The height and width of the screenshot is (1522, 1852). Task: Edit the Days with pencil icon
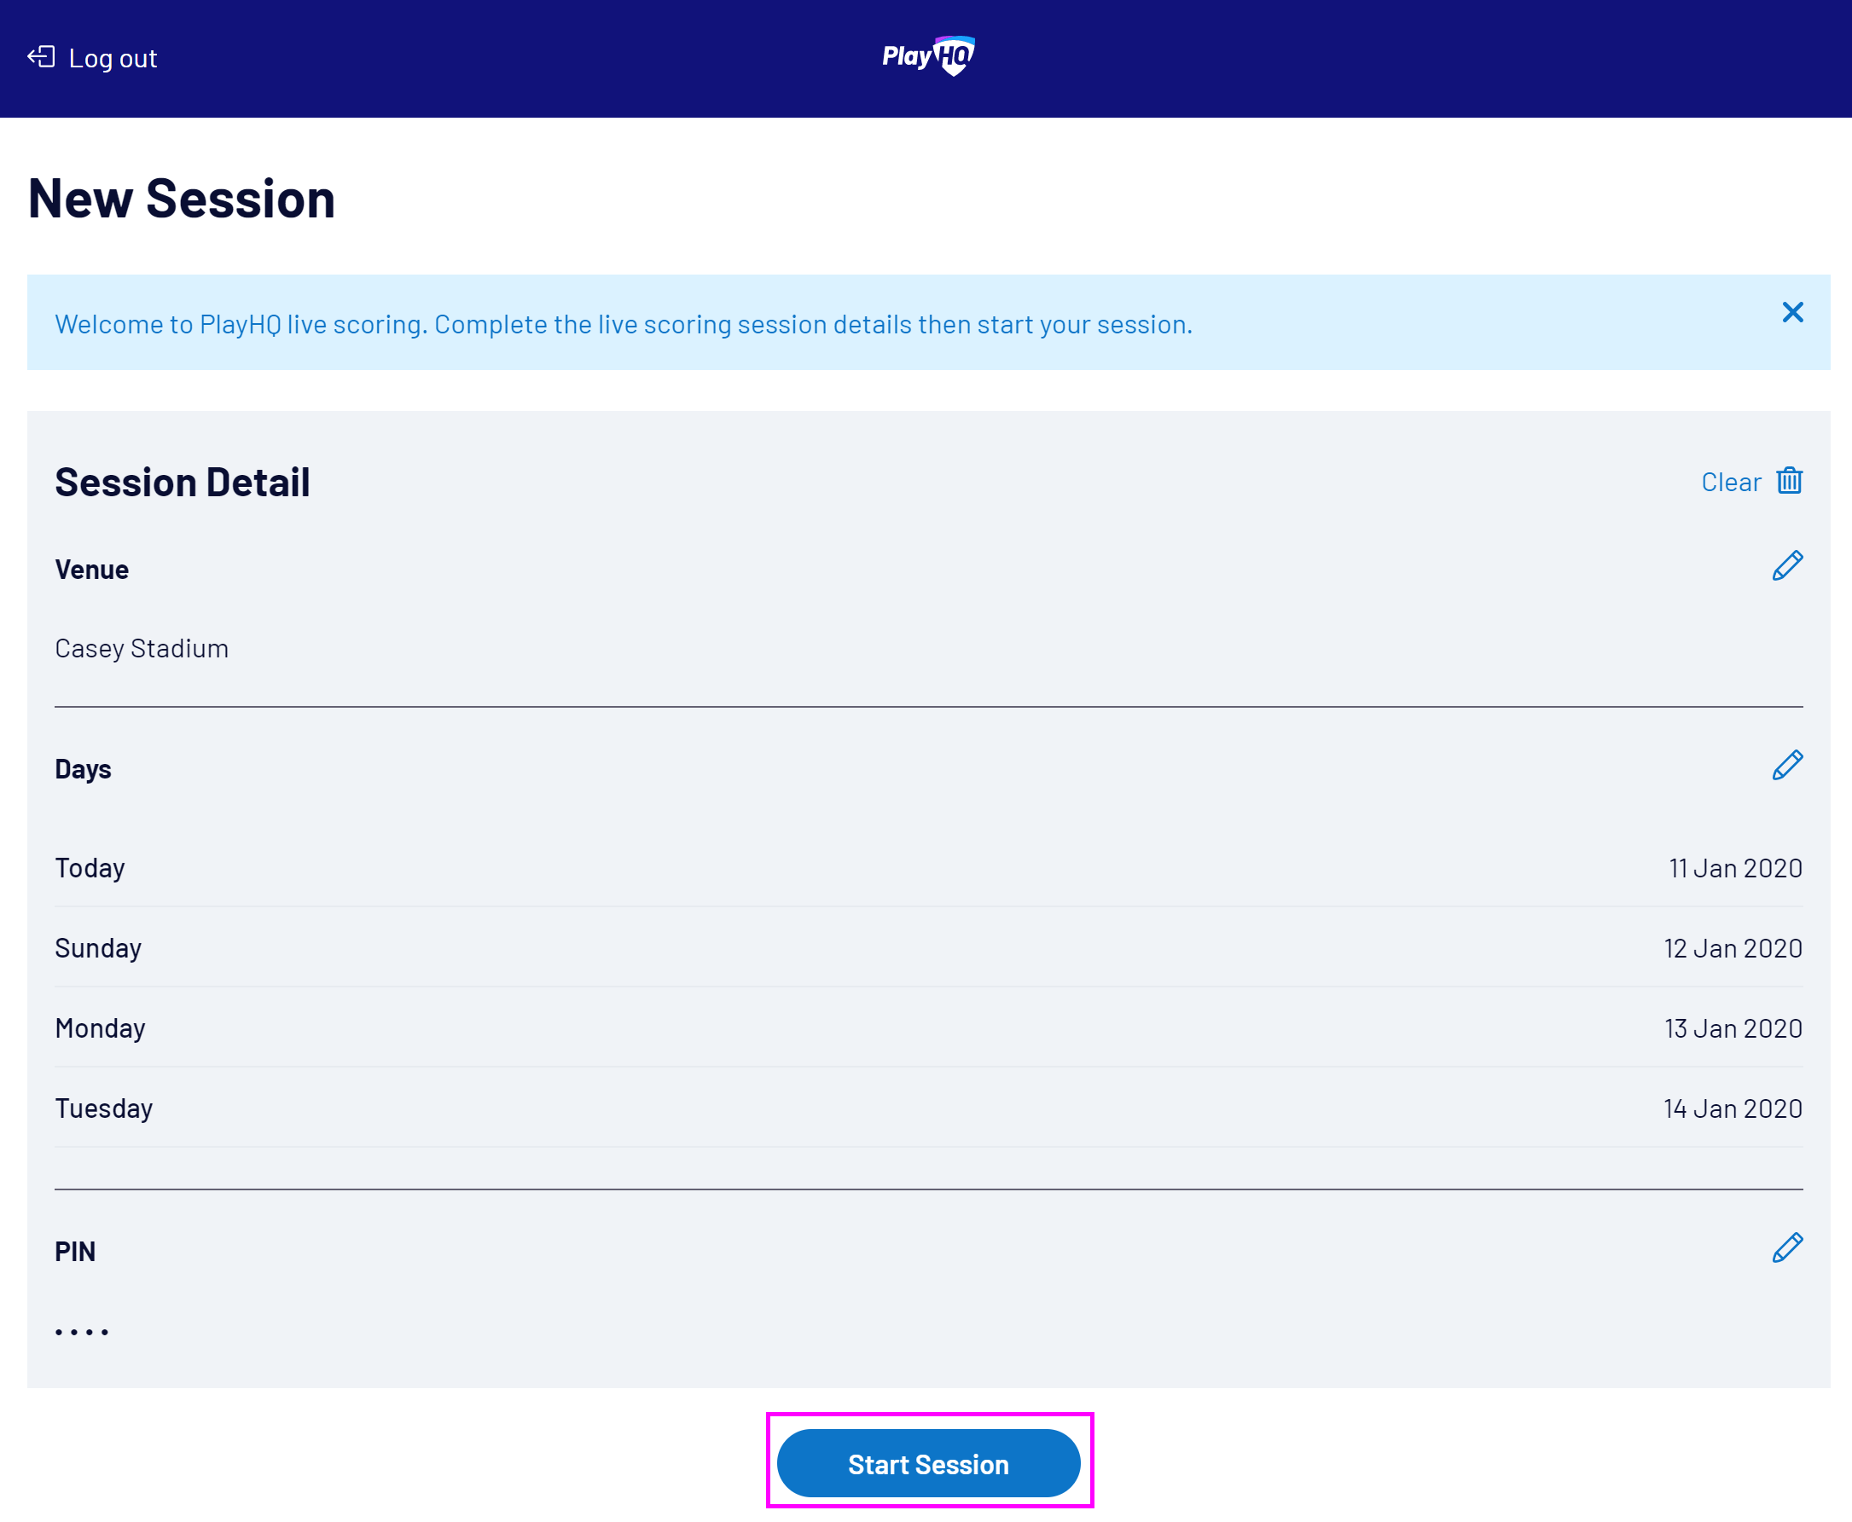pos(1787,767)
